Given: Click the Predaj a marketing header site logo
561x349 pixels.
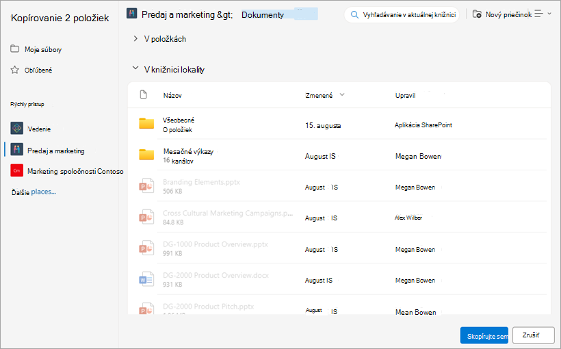Looking at the screenshot, I should pos(131,14).
